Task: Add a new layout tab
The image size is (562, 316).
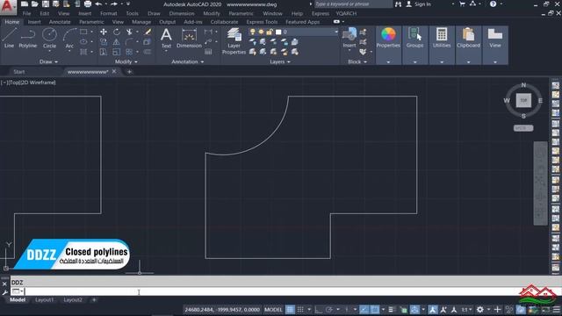Action: click(94, 300)
